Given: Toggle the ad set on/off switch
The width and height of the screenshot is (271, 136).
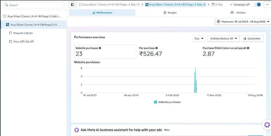Looking at the screenshot, I should point(257,5).
